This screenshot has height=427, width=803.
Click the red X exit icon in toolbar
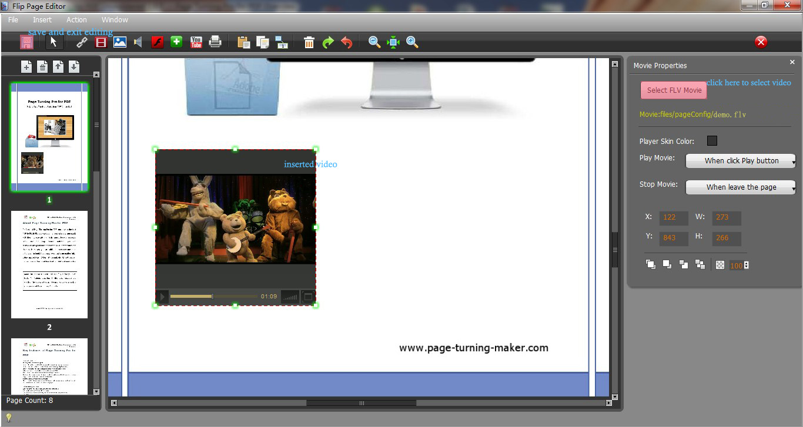click(761, 42)
